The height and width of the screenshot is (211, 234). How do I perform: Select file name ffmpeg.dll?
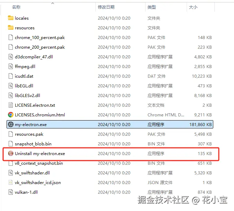coord(25,67)
